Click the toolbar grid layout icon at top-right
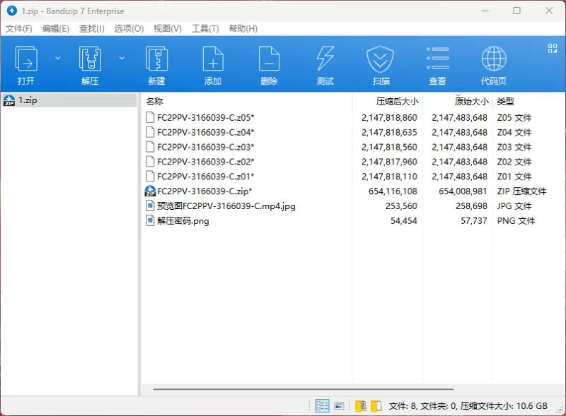Screen dimensions: 566x416 tap(553, 48)
